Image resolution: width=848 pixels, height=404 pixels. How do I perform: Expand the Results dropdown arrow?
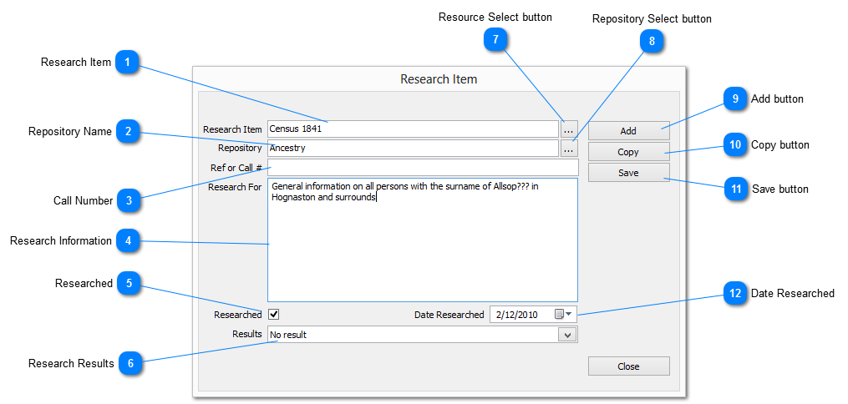[x=567, y=335]
